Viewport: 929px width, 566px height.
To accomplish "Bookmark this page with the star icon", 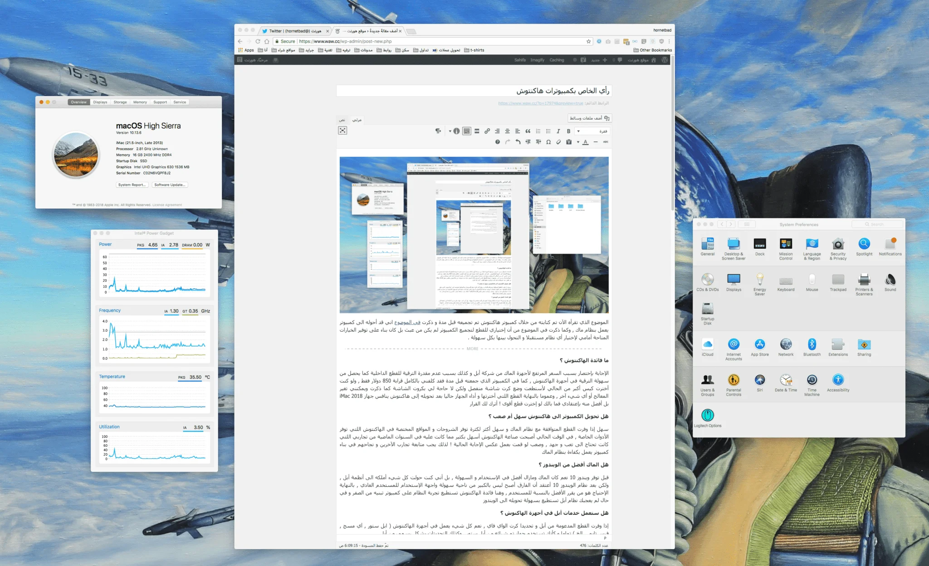I will (x=589, y=41).
